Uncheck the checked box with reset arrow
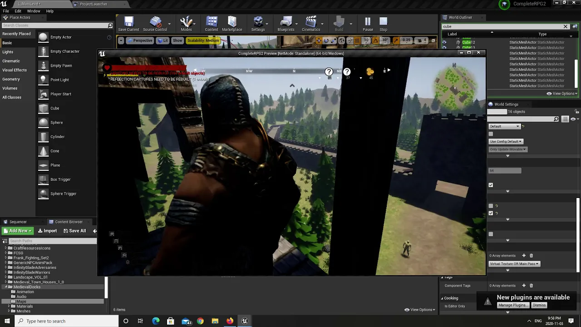581x327 pixels. pyautogui.click(x=491, y=213)
